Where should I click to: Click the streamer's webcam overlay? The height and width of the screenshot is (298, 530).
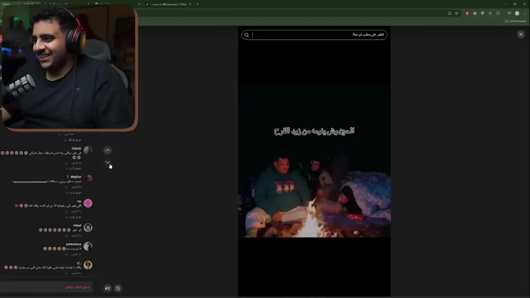pos(69,68)
